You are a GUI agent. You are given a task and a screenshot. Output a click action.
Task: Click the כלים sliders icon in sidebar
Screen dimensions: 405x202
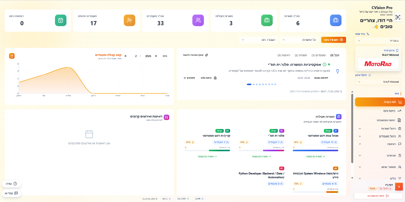coord(399,179)
